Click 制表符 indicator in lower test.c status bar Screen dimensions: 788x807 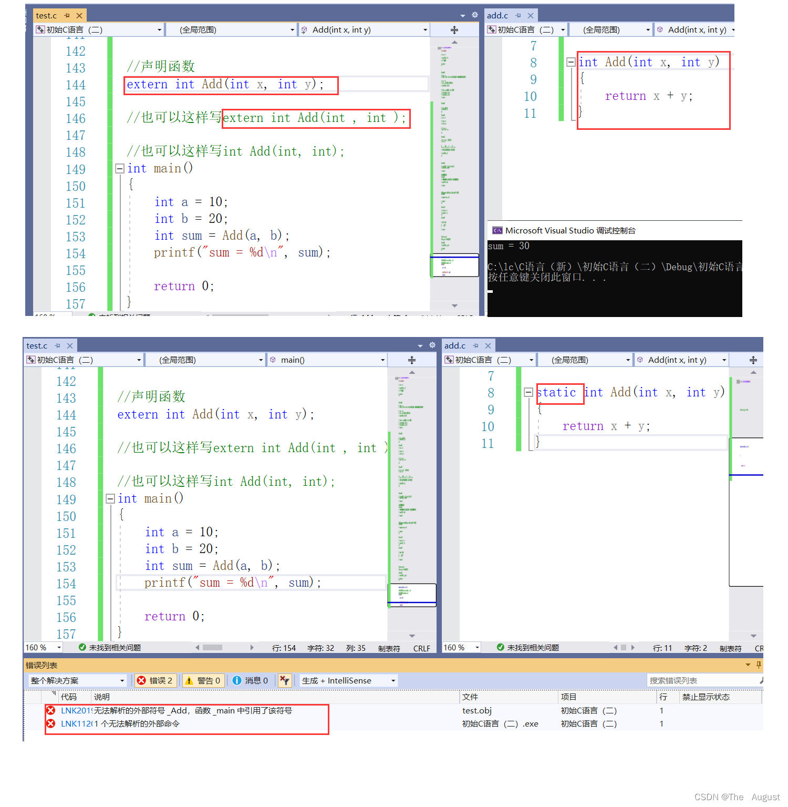(x=389, y=648)
